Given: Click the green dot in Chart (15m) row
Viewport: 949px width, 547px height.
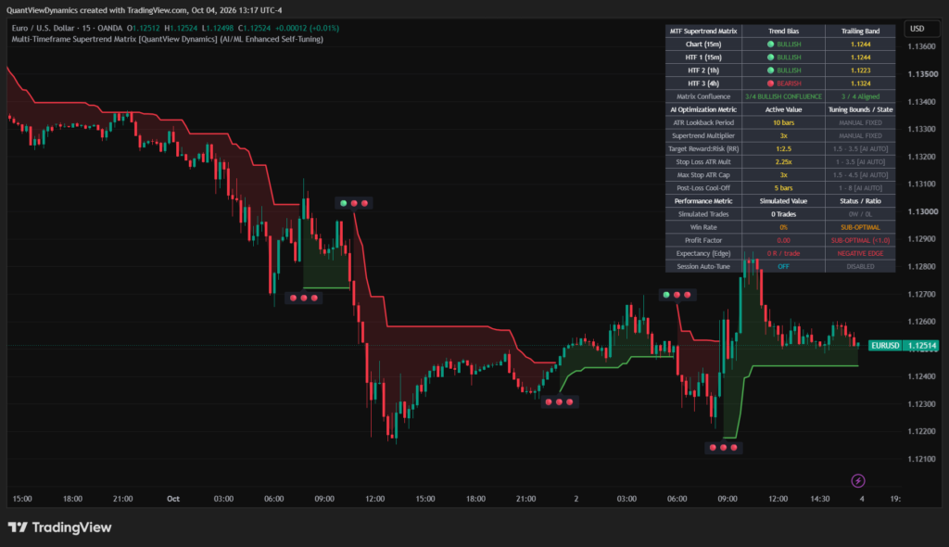Looking at the screenshot, I should tap(770, 45).
